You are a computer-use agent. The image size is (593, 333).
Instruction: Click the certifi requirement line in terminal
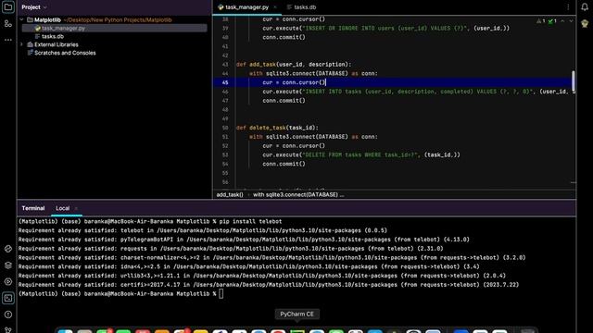(x=269, y=285)
